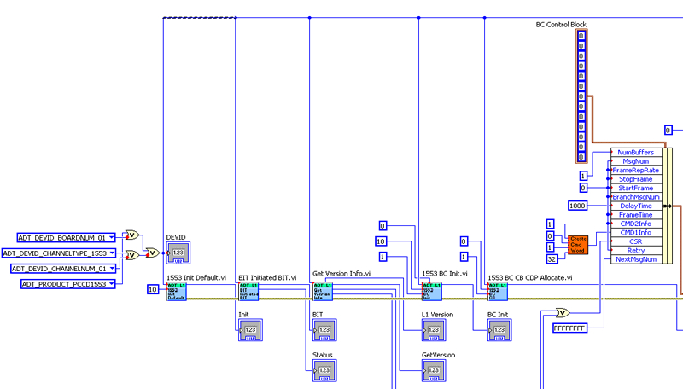Select the 1553 Init Default.vi subVI icon
The image size is (683, 389).
[175, 292]
